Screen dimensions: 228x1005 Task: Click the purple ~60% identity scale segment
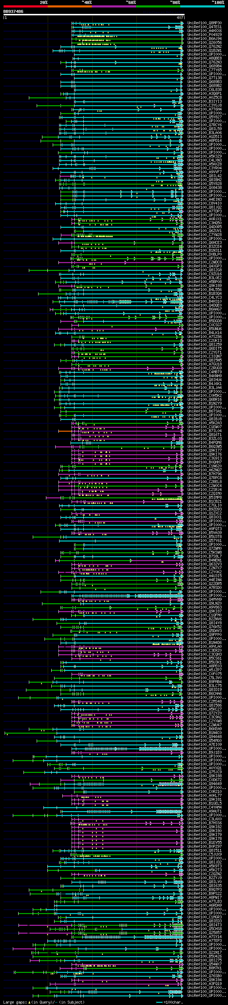(114, 6)
